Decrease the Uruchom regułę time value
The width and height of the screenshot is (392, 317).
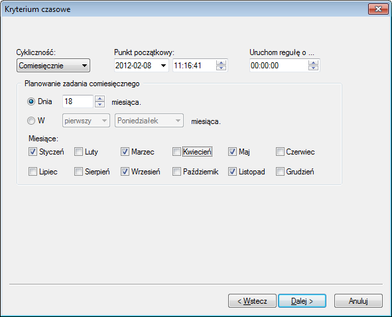point(313,68)
